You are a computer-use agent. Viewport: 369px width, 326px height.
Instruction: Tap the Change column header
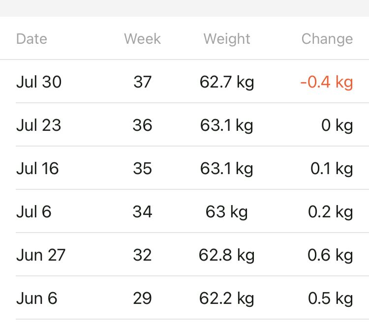327,39
